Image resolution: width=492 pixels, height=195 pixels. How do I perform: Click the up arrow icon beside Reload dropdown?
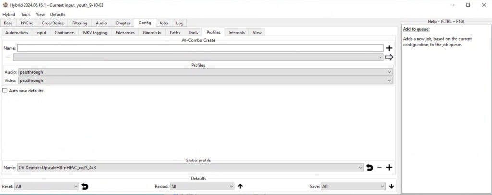(x=240, y=186)
